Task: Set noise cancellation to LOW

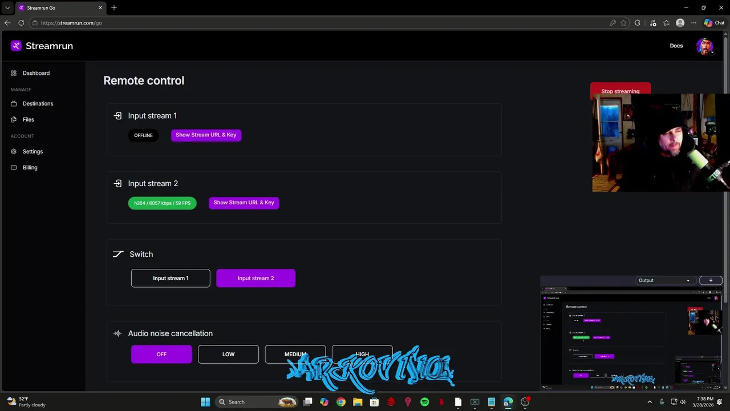Action: click(228, 354)
